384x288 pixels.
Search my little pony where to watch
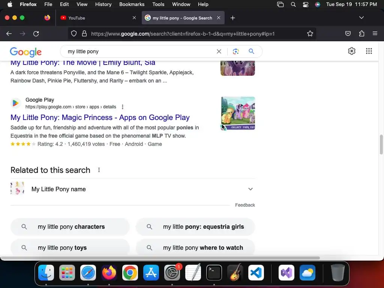point(195,247)
